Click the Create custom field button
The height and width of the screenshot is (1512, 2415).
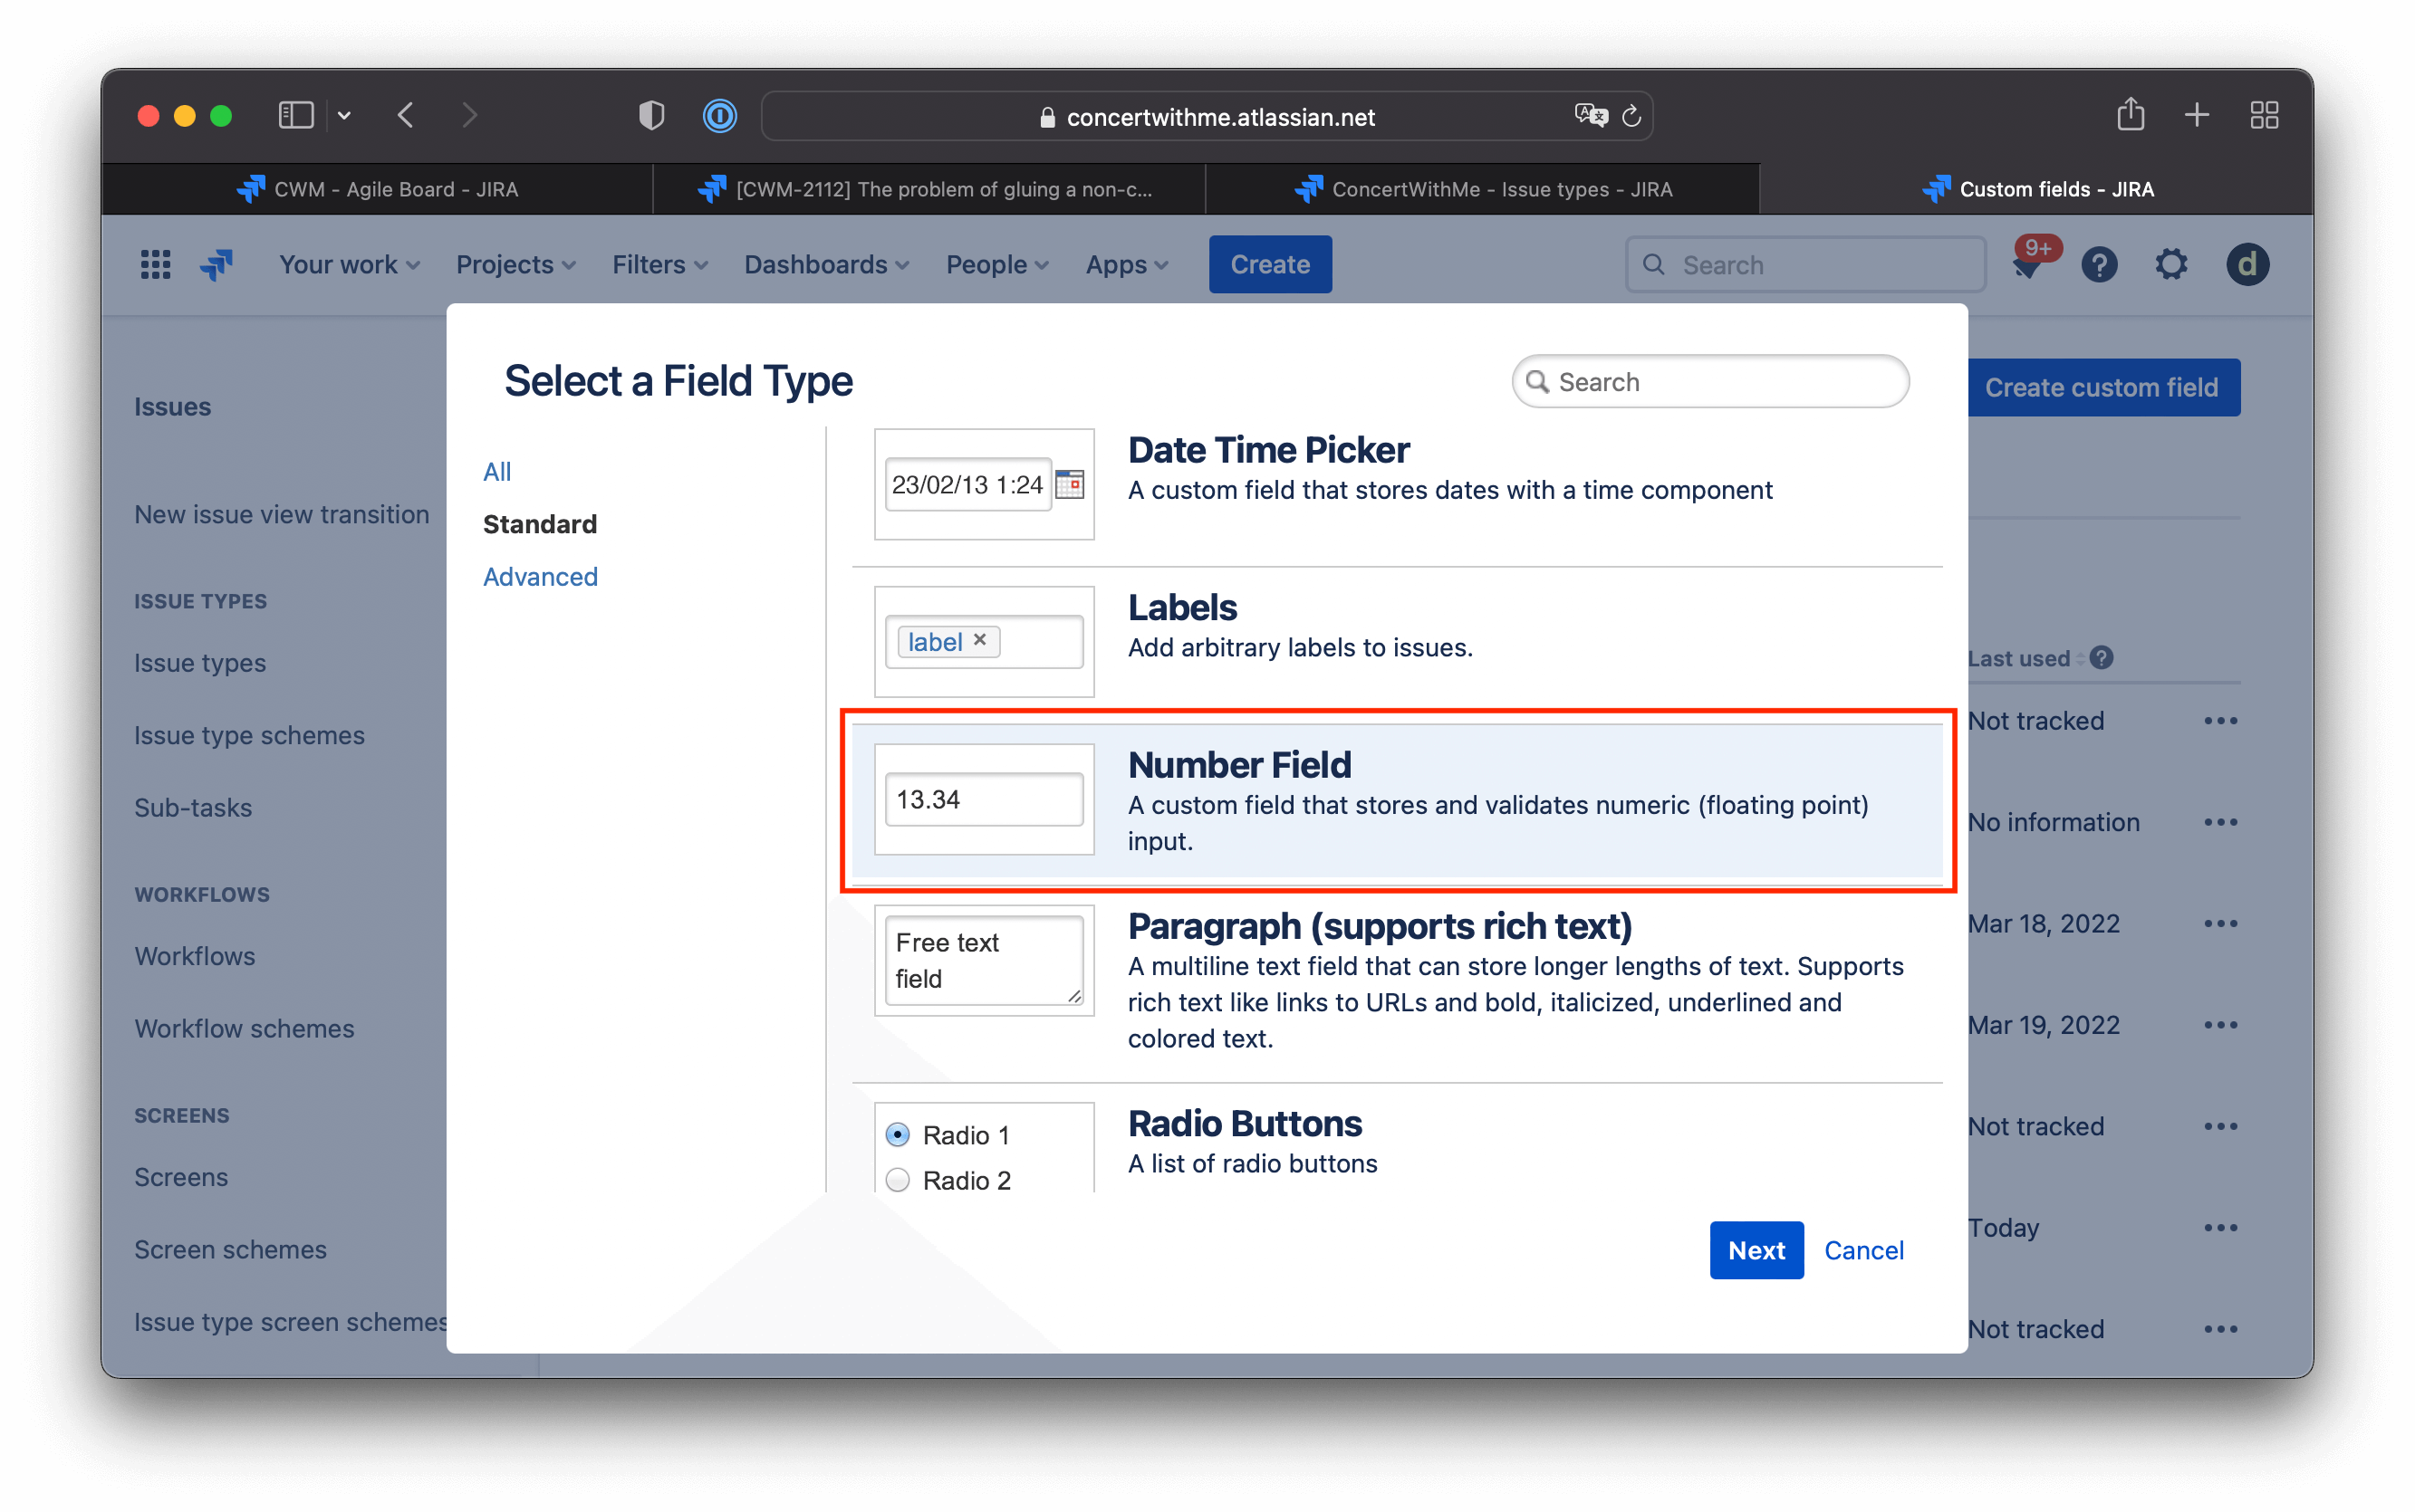[x=2102, y=387]
